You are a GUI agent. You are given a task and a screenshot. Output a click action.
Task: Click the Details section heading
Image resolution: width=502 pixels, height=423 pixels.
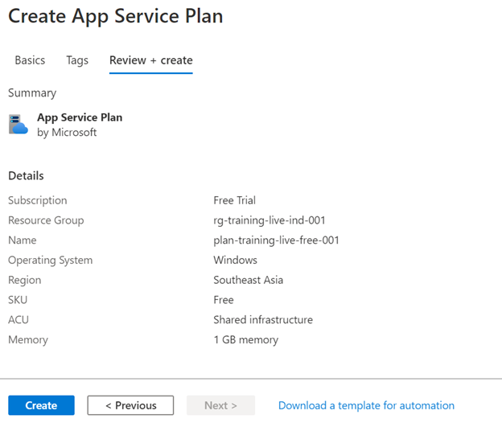point(26,175)
